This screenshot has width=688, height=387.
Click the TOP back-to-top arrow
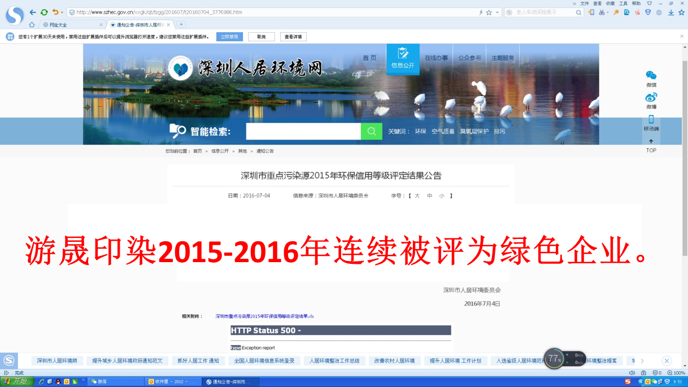click(x=651, y=142)
